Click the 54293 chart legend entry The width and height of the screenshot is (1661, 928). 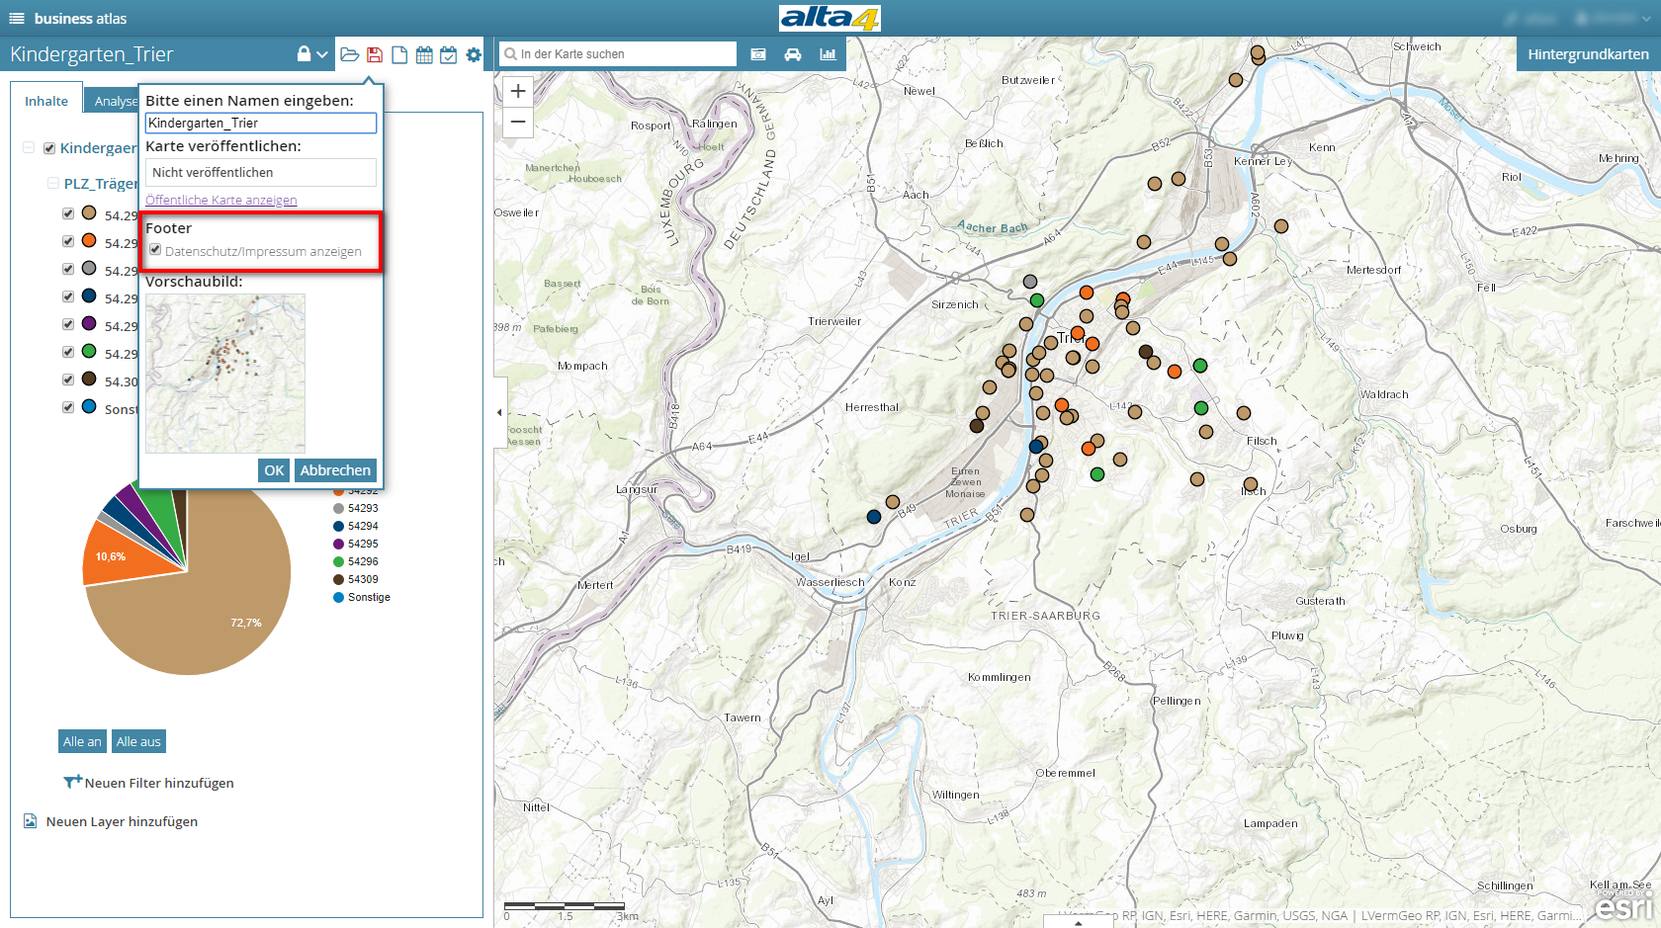point(356,508)
